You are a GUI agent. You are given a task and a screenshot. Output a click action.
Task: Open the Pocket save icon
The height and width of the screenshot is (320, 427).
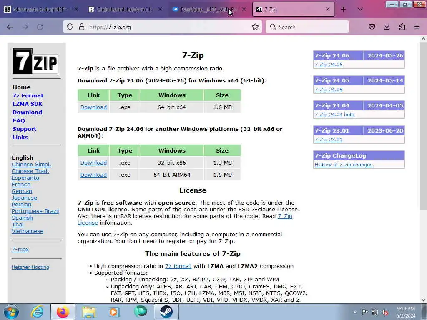tap(372, 27)
